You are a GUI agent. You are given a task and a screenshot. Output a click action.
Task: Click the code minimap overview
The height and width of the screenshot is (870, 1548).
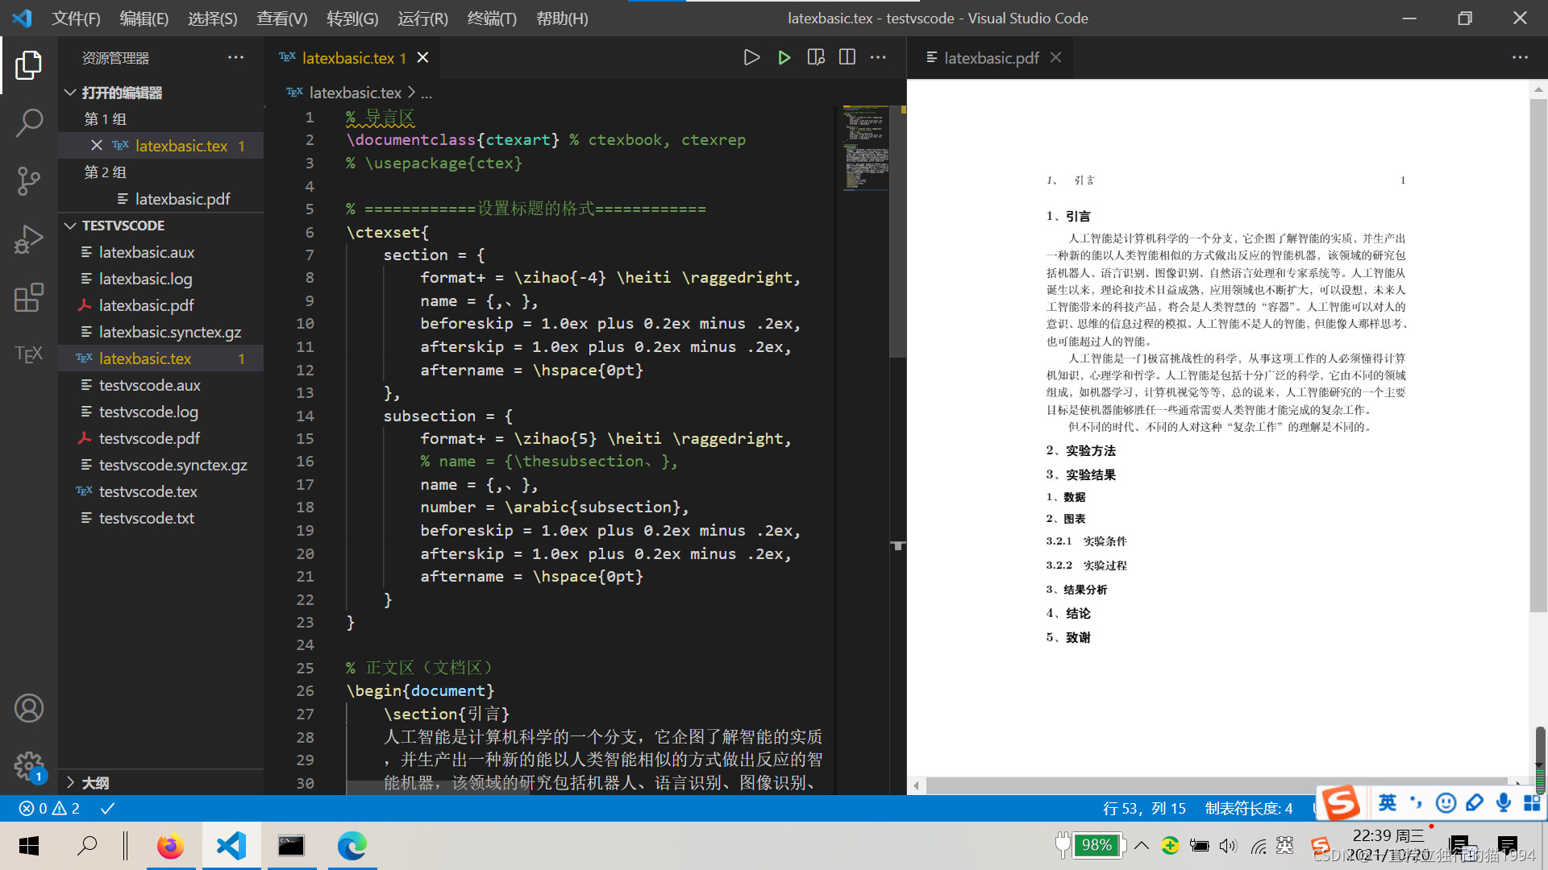pos(865,148)
